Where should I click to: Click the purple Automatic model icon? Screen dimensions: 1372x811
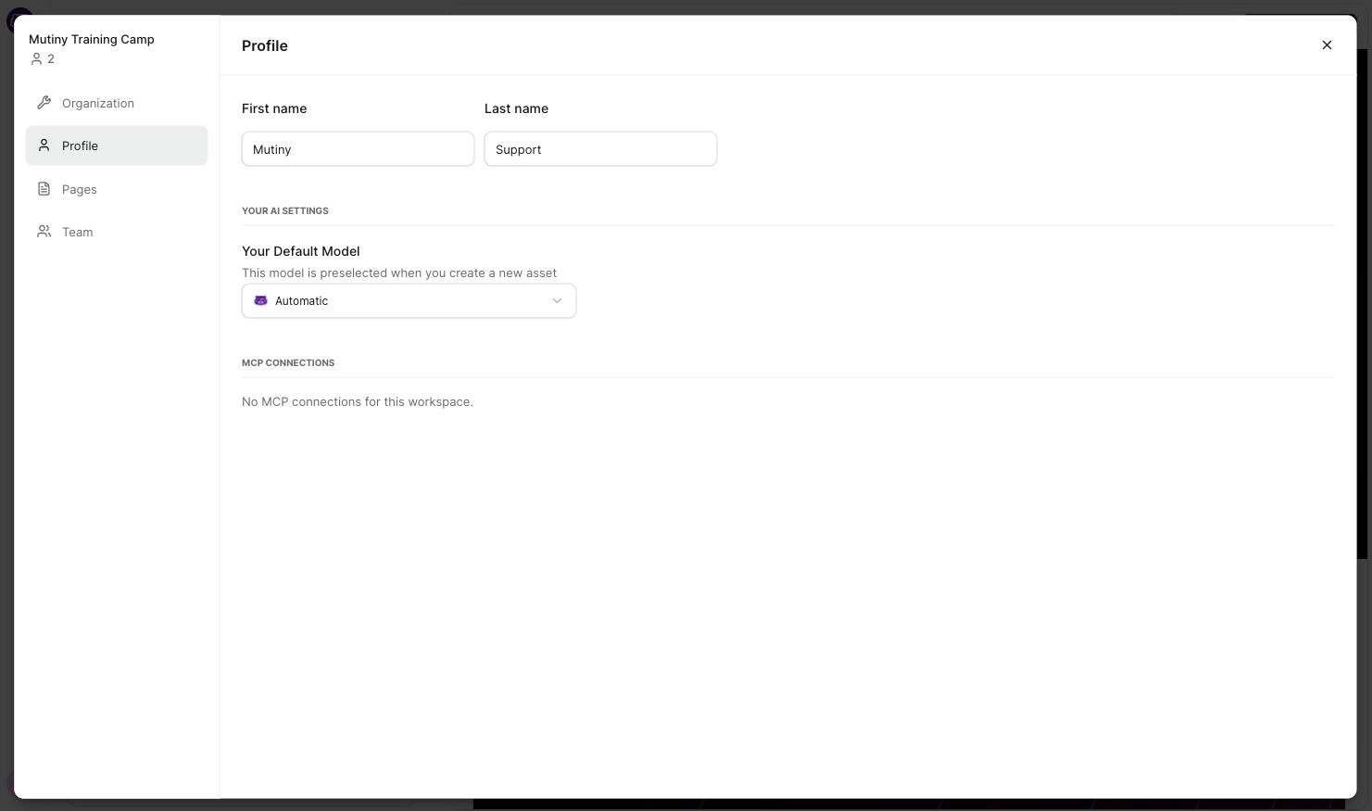[x=260, y=301]
